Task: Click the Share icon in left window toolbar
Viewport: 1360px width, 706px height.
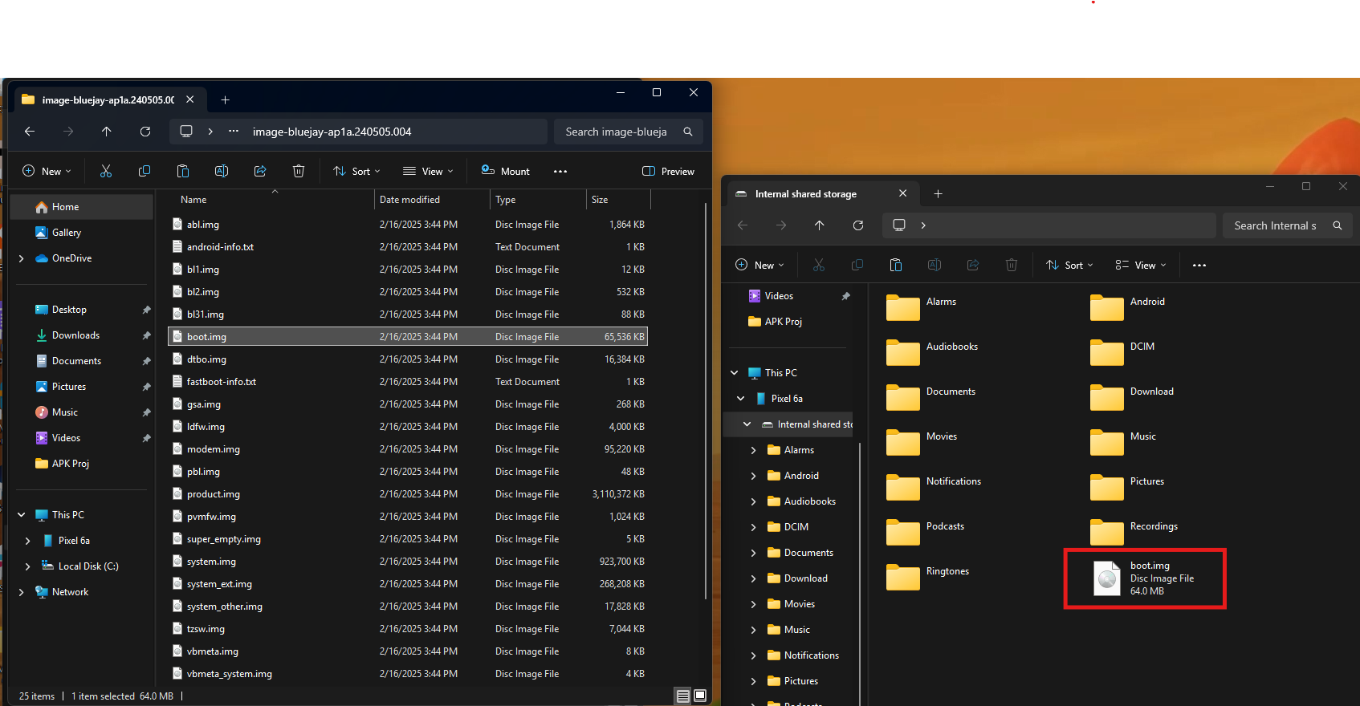Action: 260,171
